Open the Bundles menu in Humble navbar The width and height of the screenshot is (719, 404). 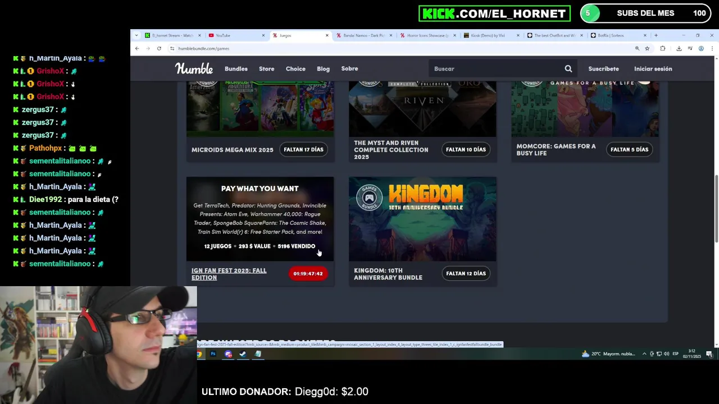pyautogui.click(x=236, y=68)
